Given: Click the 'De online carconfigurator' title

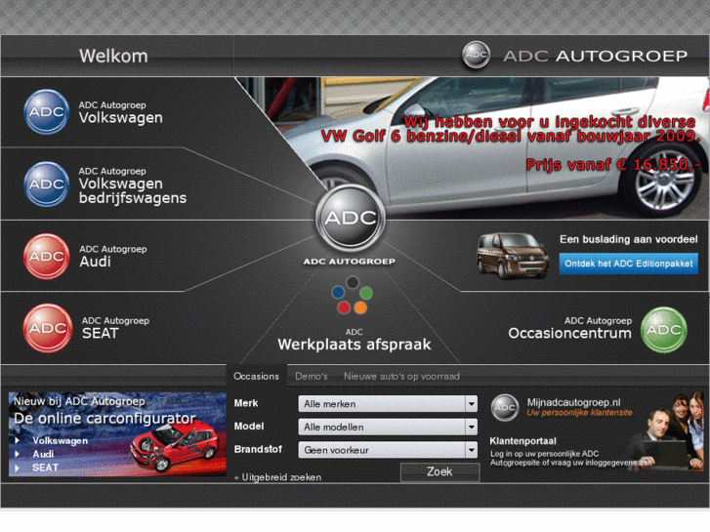Looking at the screenshot, I should click(x=104, y=418).
